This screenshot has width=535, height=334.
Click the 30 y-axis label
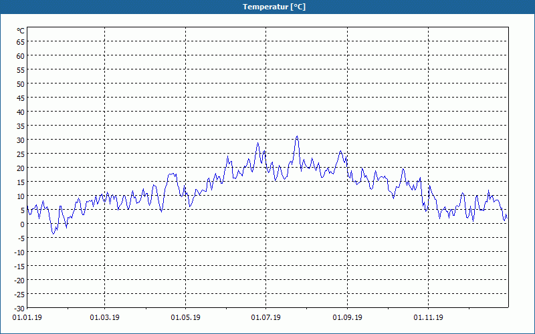(21, 140)
